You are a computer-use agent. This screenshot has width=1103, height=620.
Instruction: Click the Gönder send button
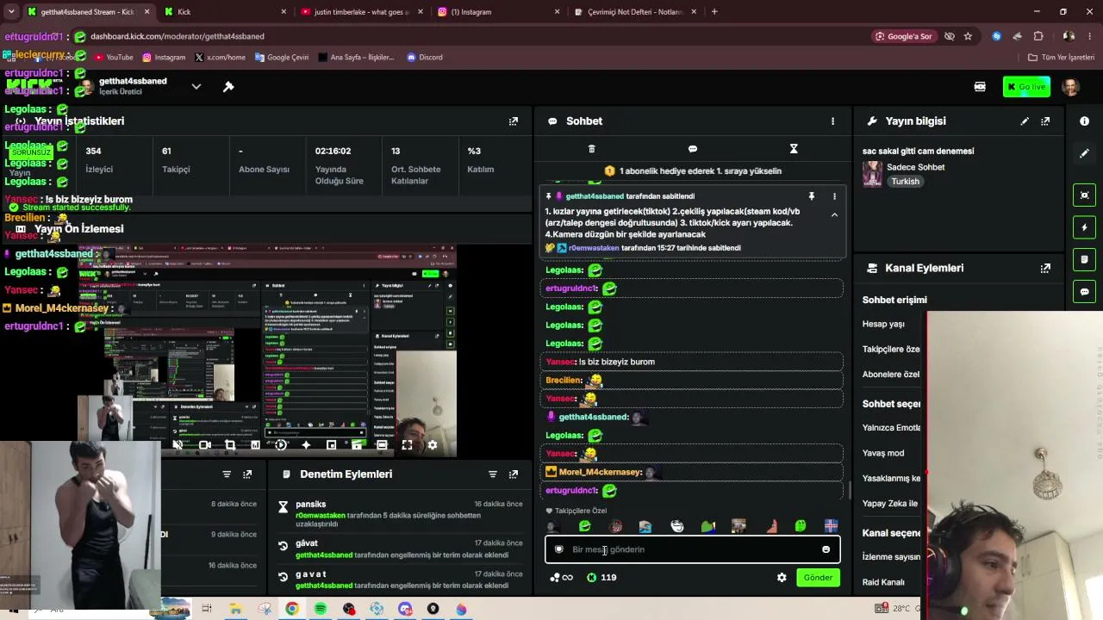[818, 578]
